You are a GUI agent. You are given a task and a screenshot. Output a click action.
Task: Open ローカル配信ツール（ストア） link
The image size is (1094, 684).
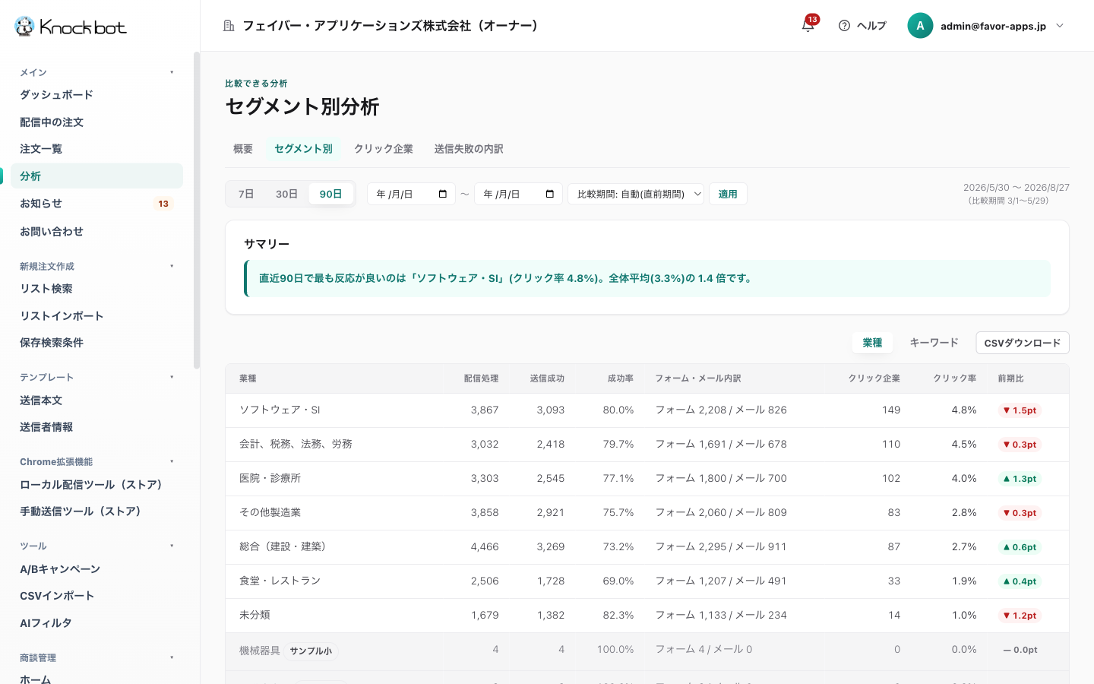point(96,484)
